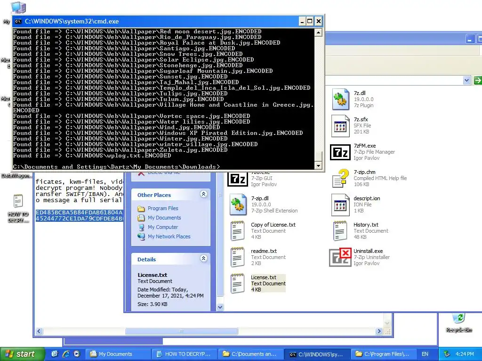Open the Start menu
The height and width of the screenshot is (361, 482).
click(22, 354)
